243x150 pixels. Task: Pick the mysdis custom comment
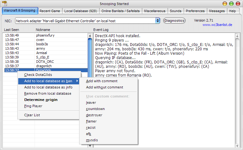tap(109, 140)
